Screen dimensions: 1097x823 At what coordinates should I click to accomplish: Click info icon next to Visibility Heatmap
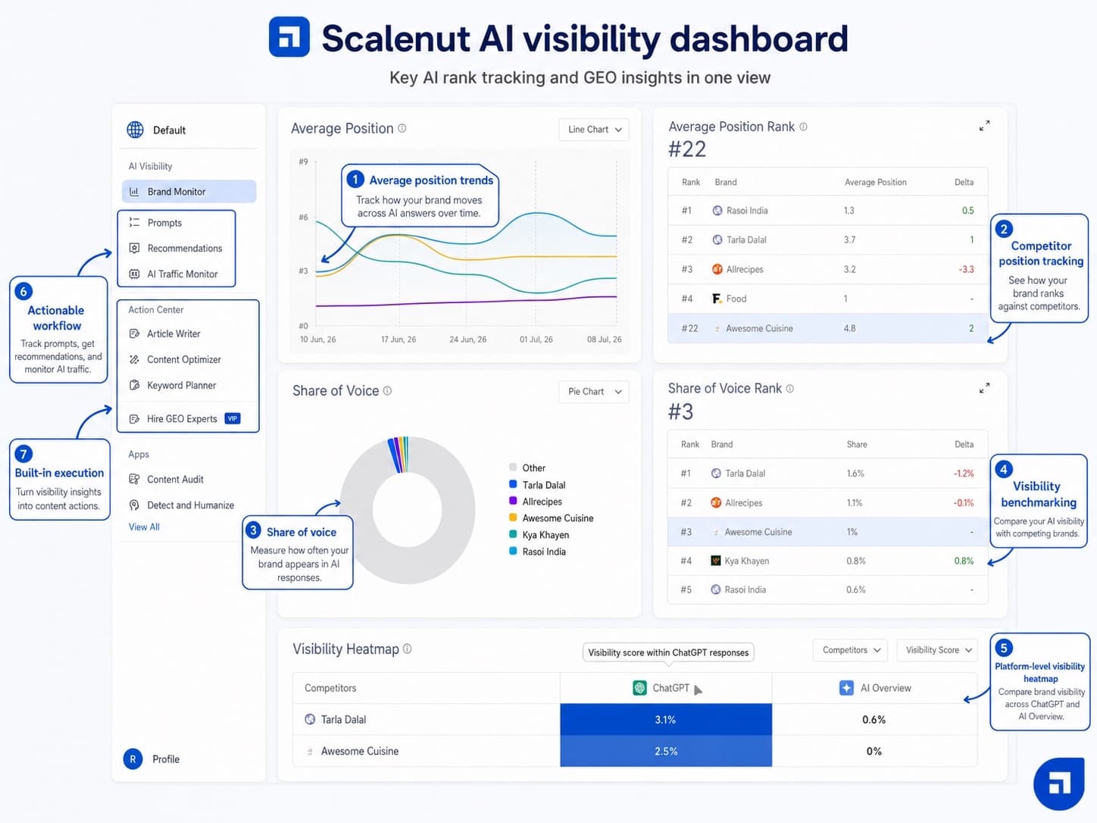tap(408, 649)
